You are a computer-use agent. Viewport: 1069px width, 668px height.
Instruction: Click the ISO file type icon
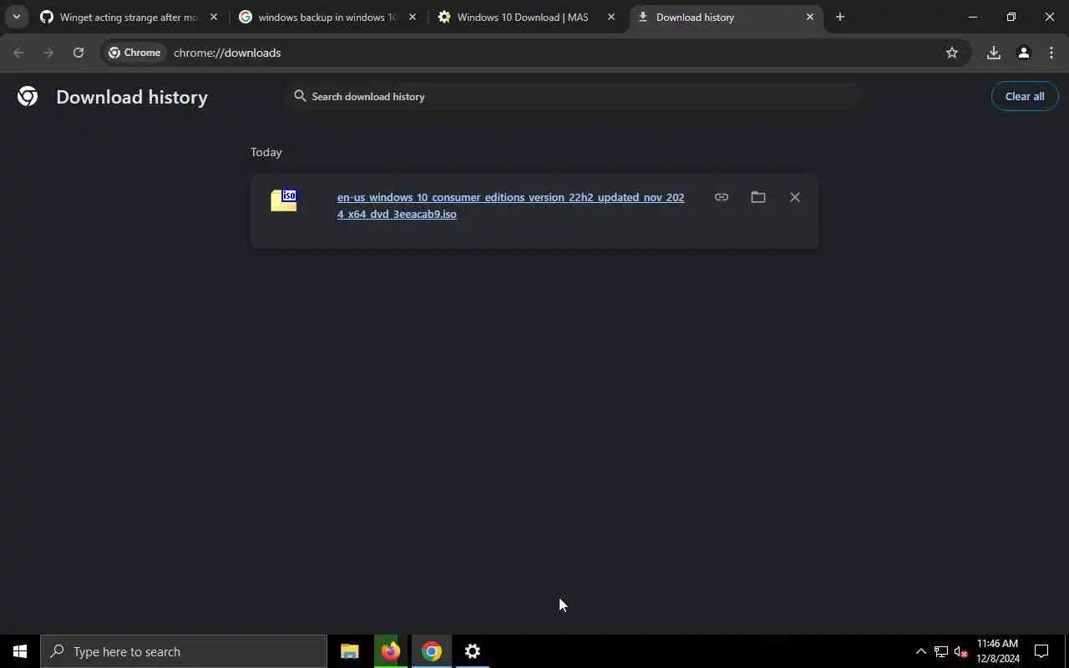tap(284, 200)
